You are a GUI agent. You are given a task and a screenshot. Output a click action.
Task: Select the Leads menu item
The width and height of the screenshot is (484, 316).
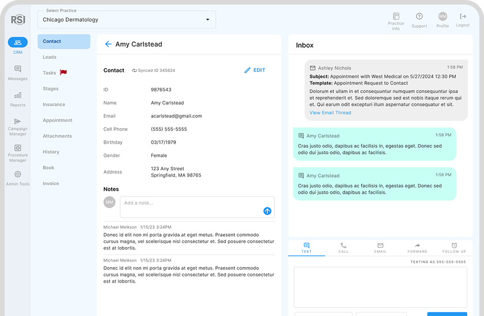click(49, 57)
